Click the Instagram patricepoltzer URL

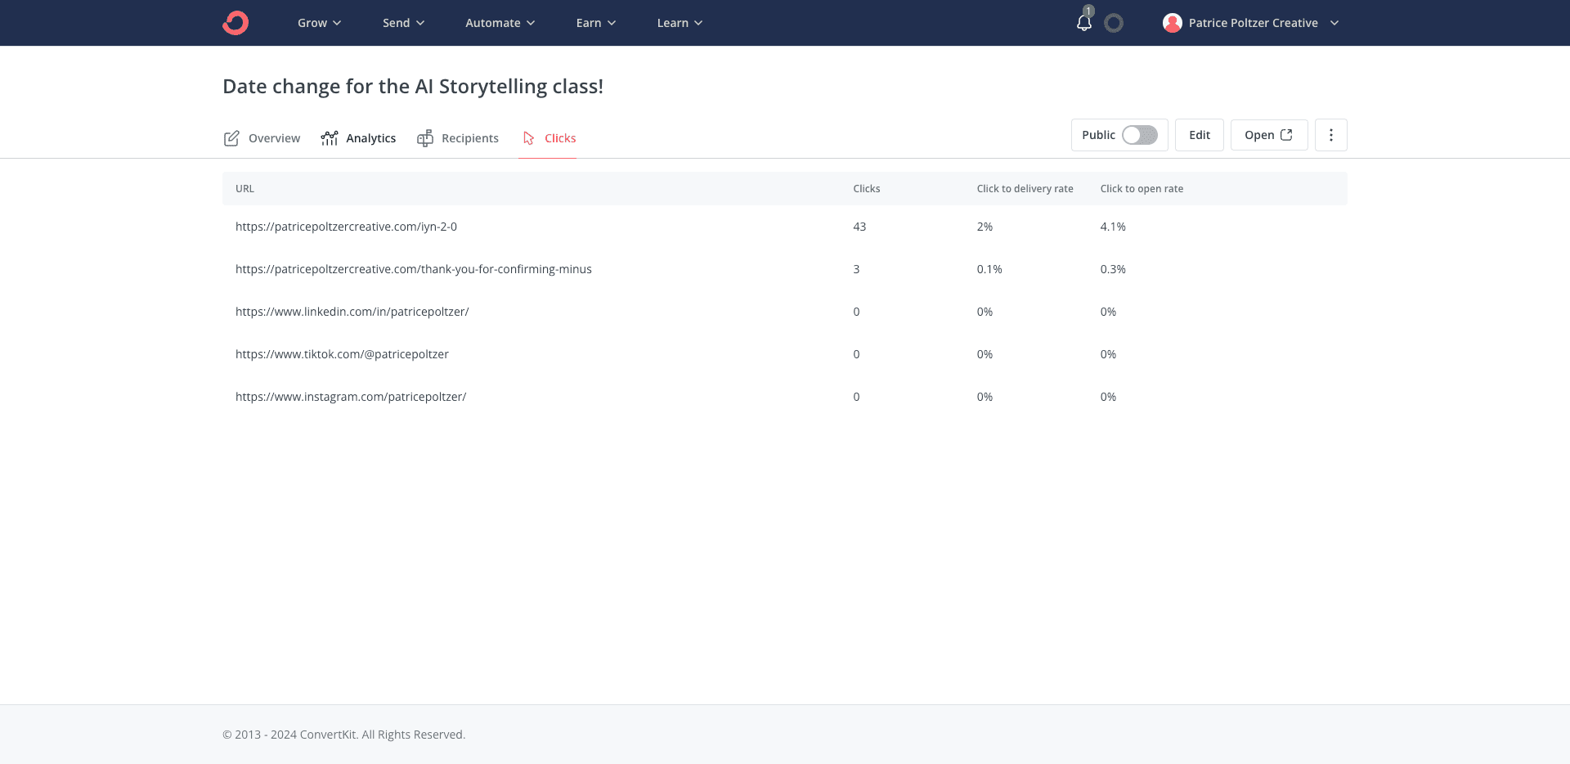coord(351,397)
